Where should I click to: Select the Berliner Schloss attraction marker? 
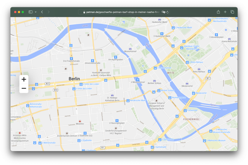154,81
